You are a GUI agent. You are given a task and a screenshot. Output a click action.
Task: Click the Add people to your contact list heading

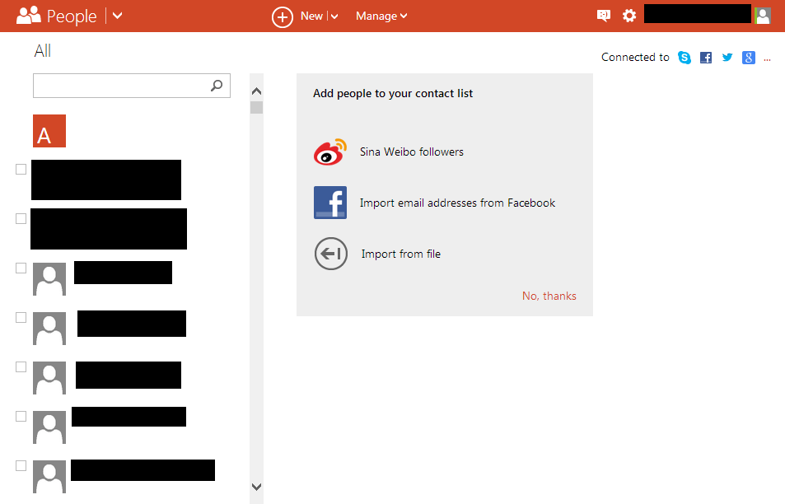pos(393,94)
